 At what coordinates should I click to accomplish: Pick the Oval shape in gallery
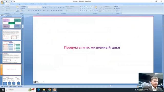tap(89, 7)
